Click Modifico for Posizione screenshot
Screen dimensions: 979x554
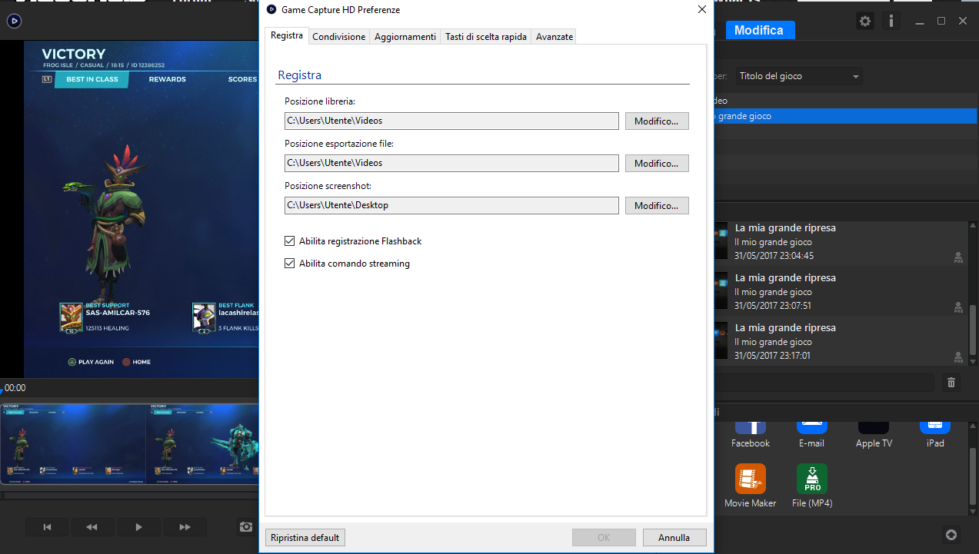click(x=657, y=205)
